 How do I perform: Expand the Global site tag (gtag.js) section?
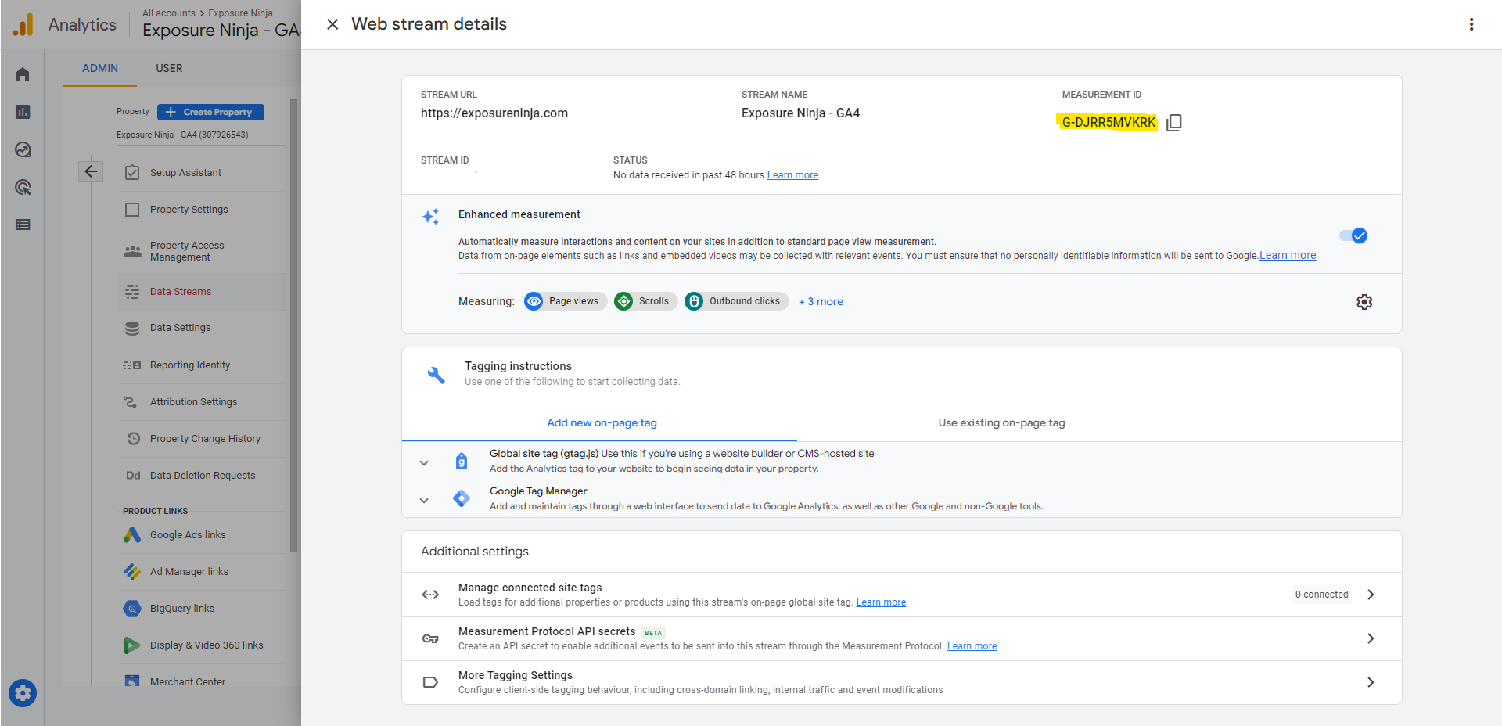(x=424, y=462)
